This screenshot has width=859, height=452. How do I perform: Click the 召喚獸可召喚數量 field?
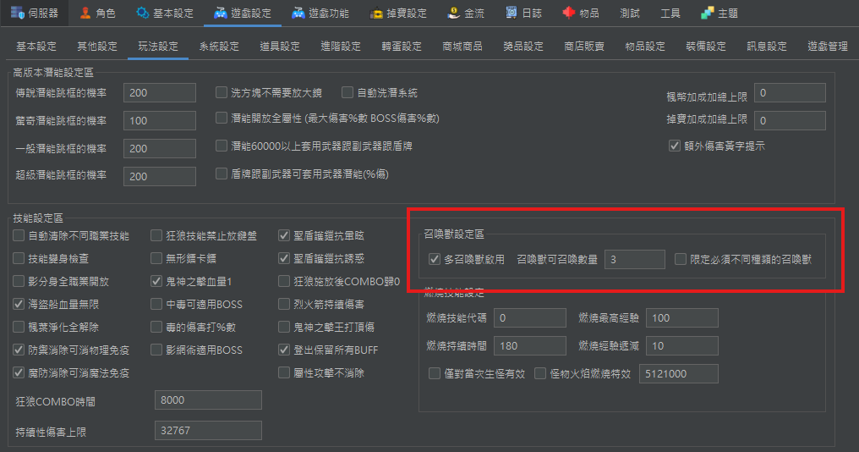coord(635,260)
